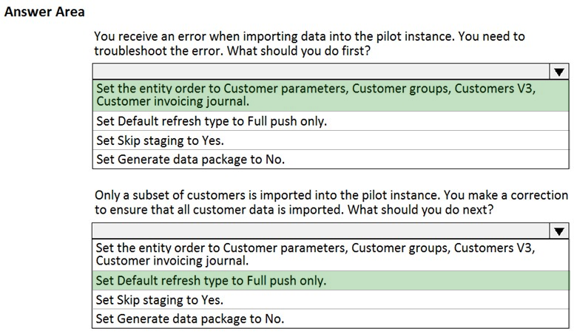This screenshot has width=574, height=334.
Task: Pick 'Set Skip staging to Yes' in first list
Action: coord(331,140)
